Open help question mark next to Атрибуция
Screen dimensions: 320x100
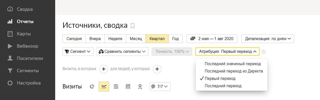tap(263, 52)
